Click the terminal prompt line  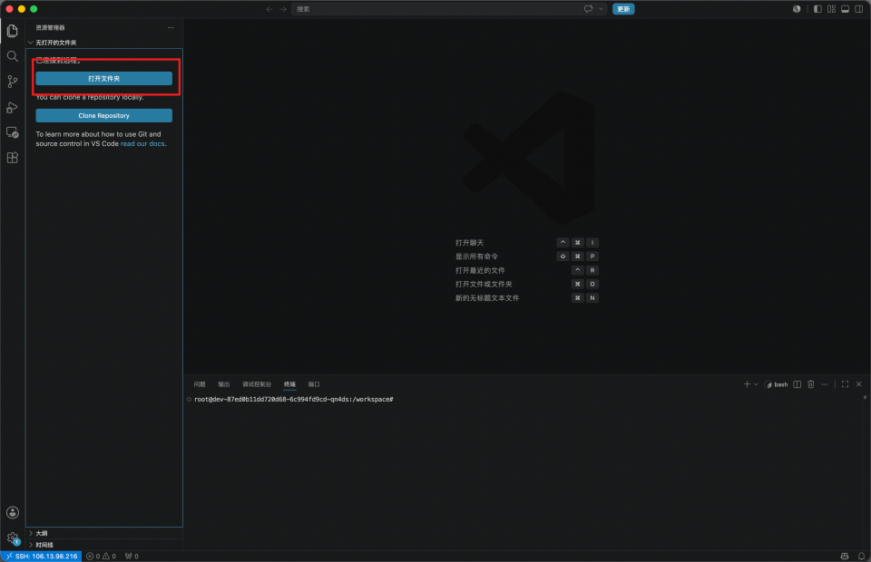click(294, 400)
